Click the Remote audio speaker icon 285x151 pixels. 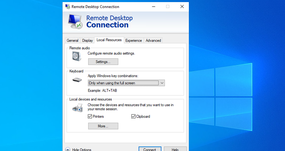coord(77,56)
